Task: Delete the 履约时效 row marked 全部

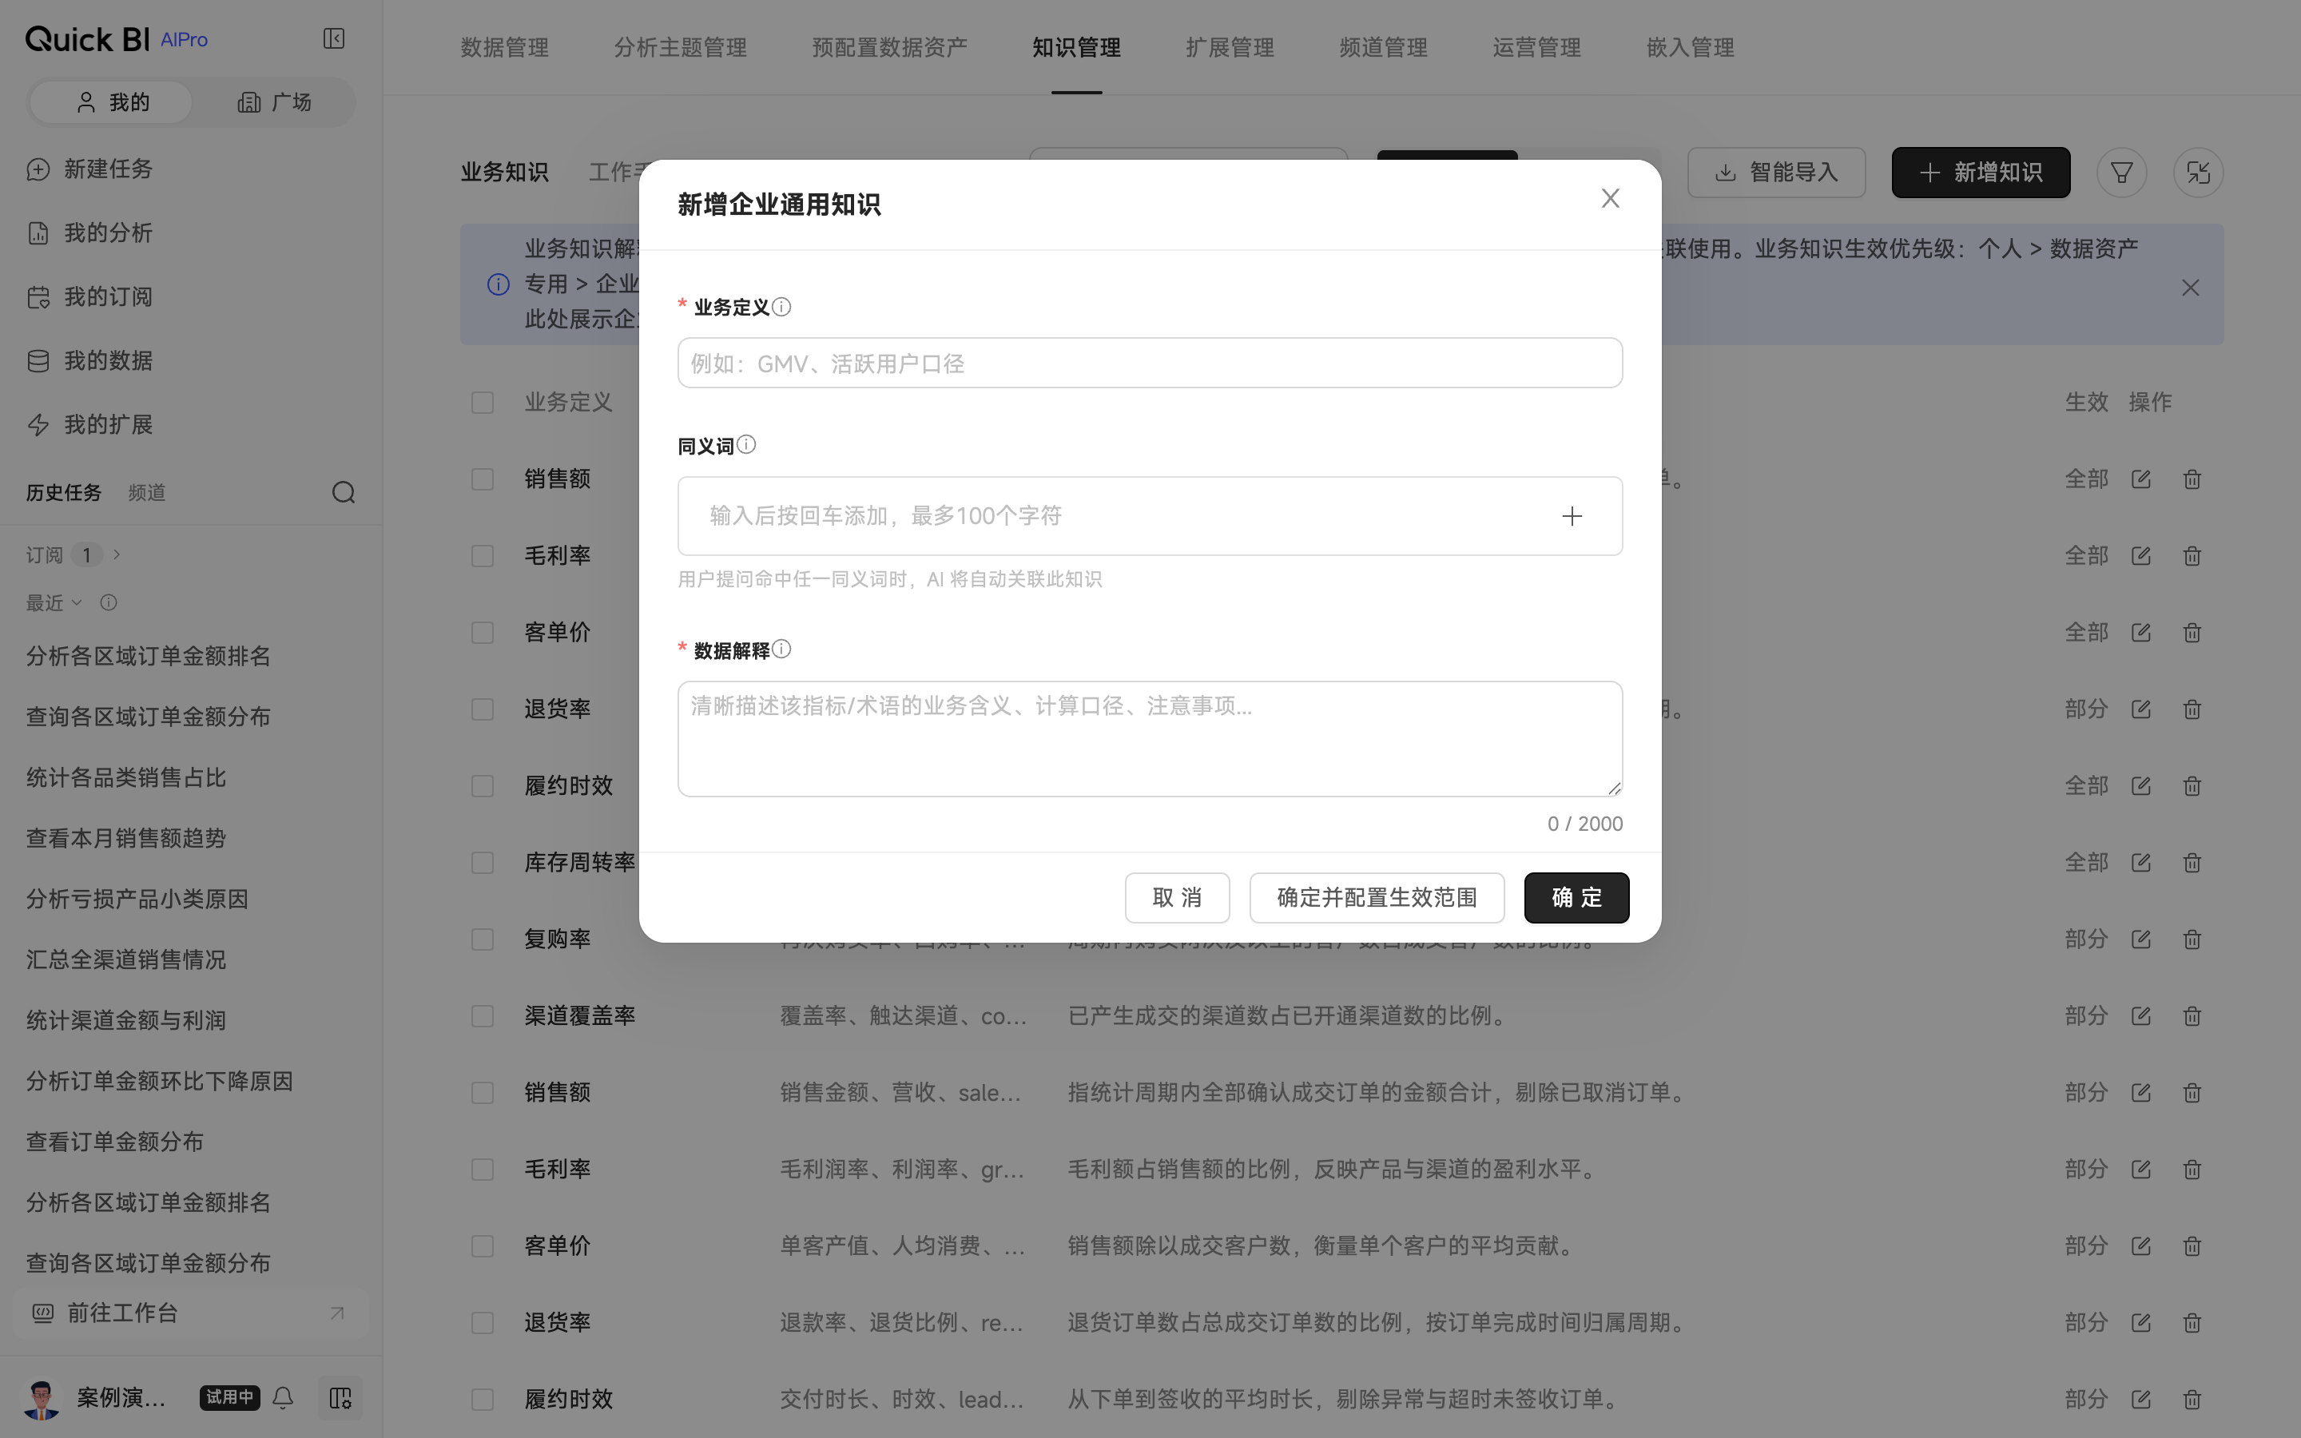Action: 2192,785
